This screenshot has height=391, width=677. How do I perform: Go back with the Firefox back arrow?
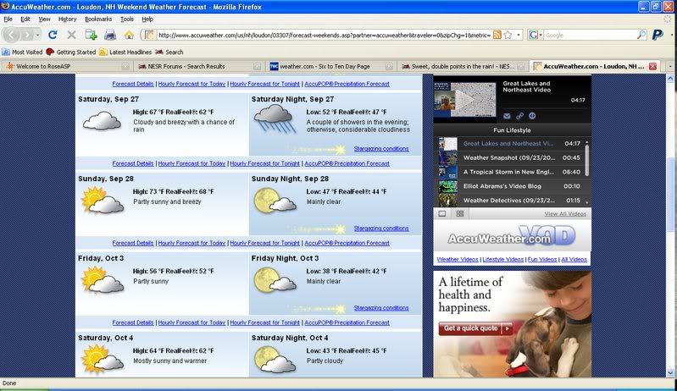tap(12, 35)
